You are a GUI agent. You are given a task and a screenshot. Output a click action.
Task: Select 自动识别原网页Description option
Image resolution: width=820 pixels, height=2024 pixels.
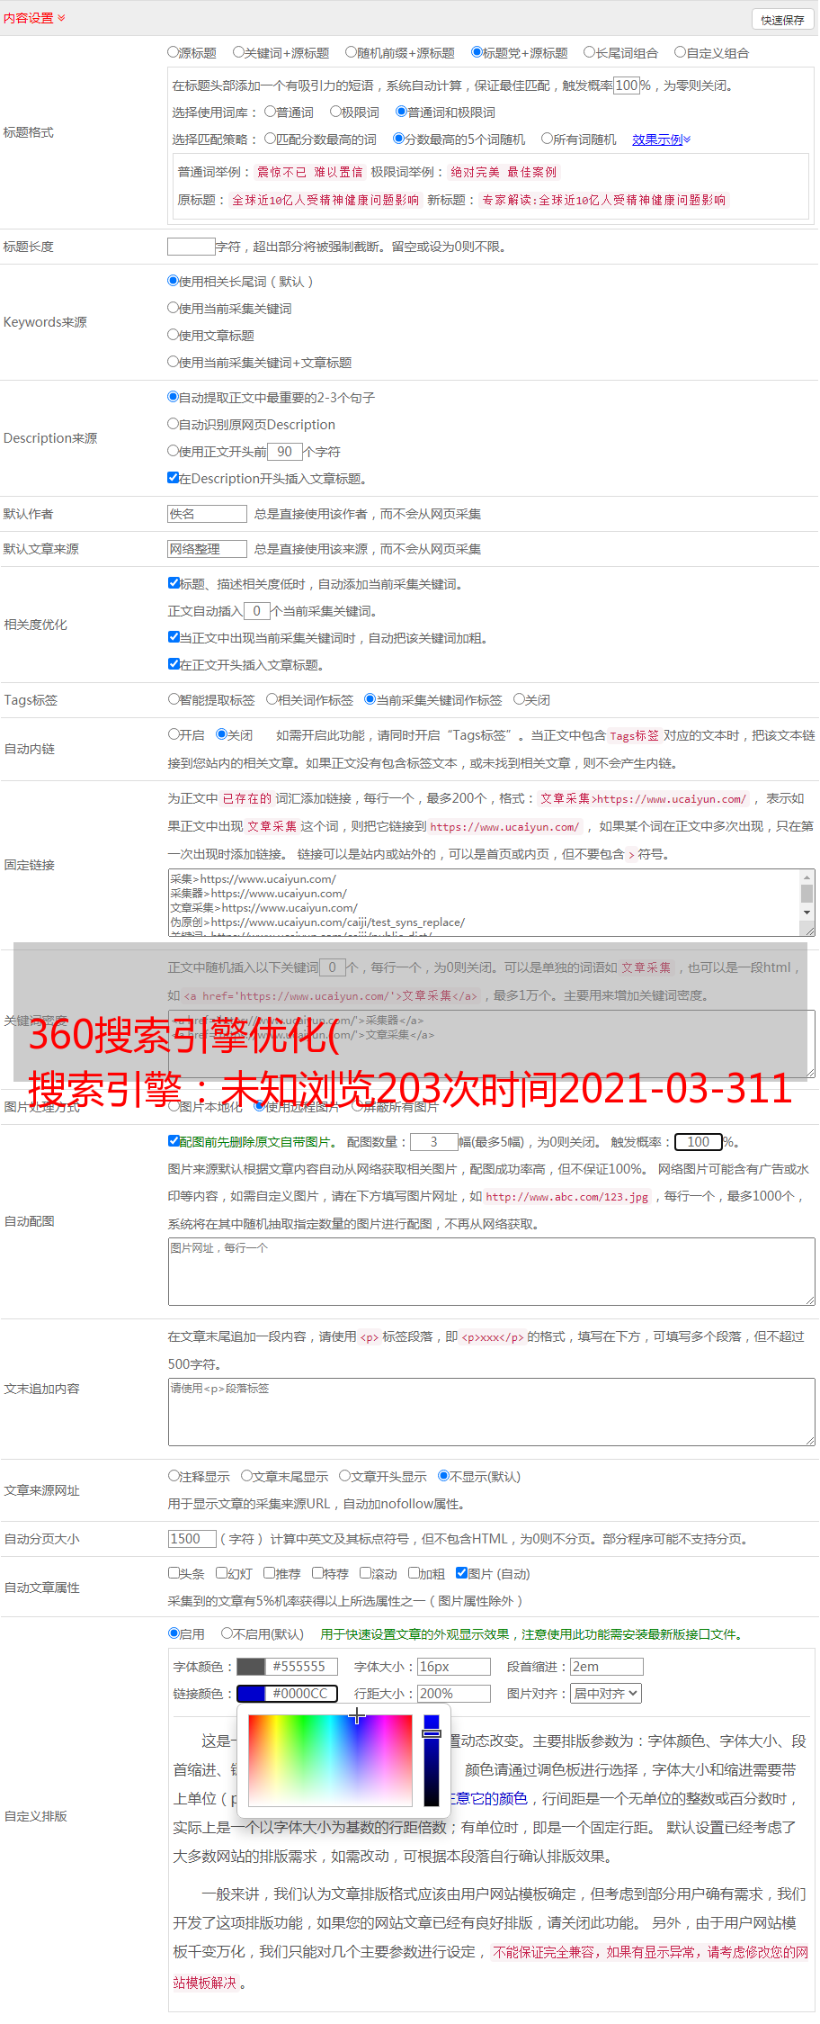pos(174,424)
